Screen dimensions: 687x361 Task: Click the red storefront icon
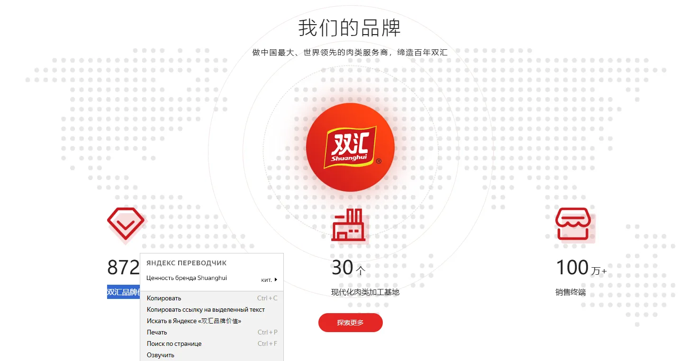pos(573,224)
